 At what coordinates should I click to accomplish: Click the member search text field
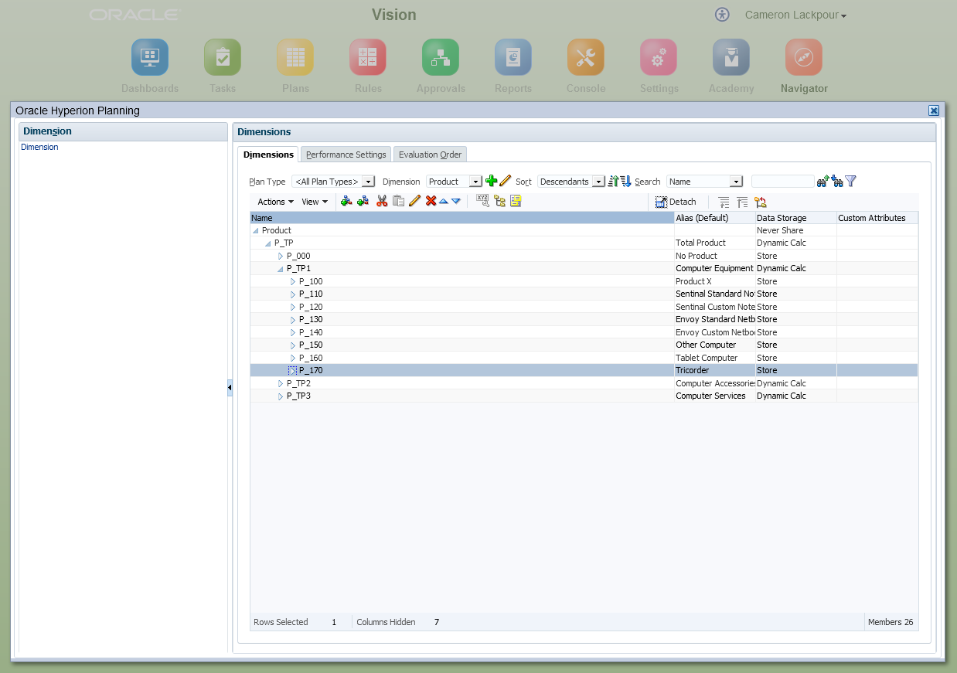tap(783, 182)
